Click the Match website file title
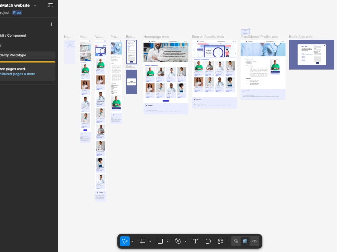 15,5
